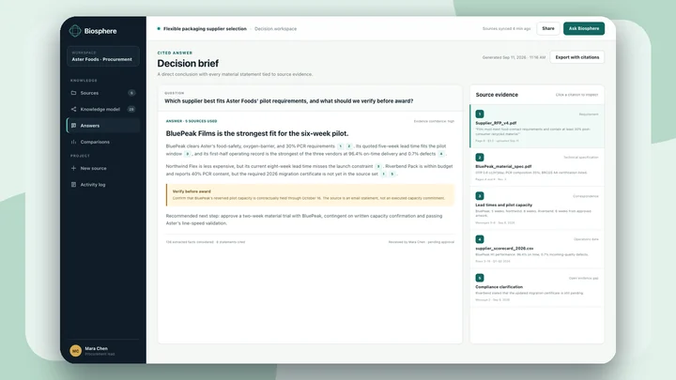
Task: Click 'Source evidence' panel heading
Action: pyautogui.click(x=497, y=95)
